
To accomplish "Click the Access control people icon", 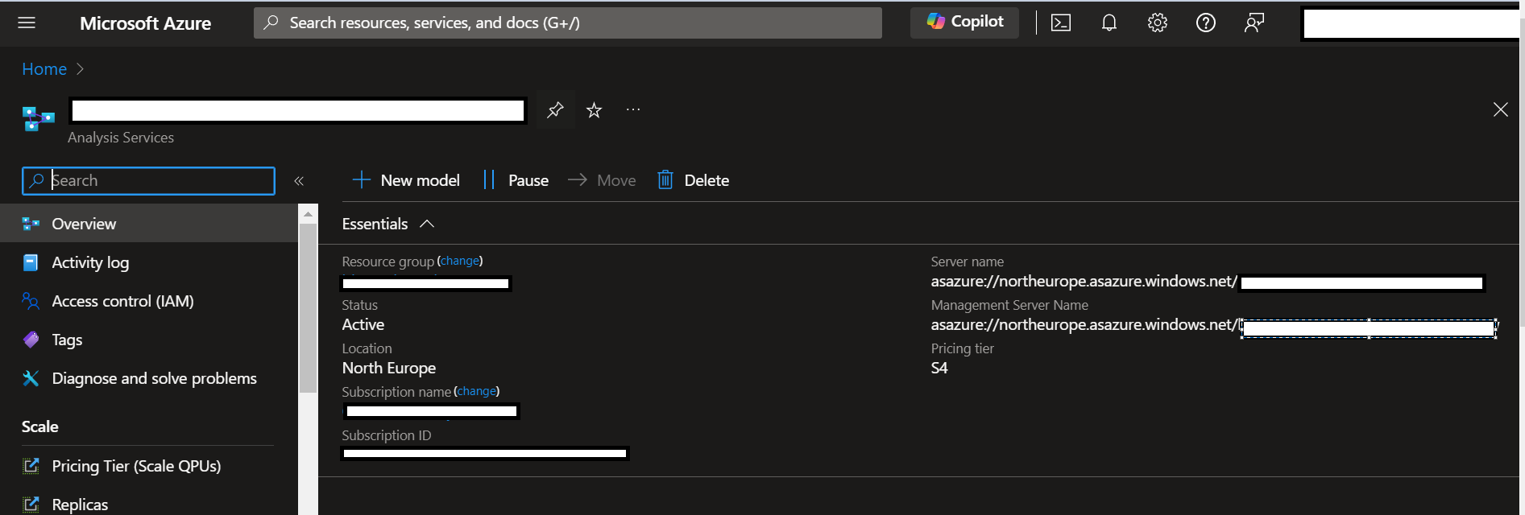I will pos(31,301).
